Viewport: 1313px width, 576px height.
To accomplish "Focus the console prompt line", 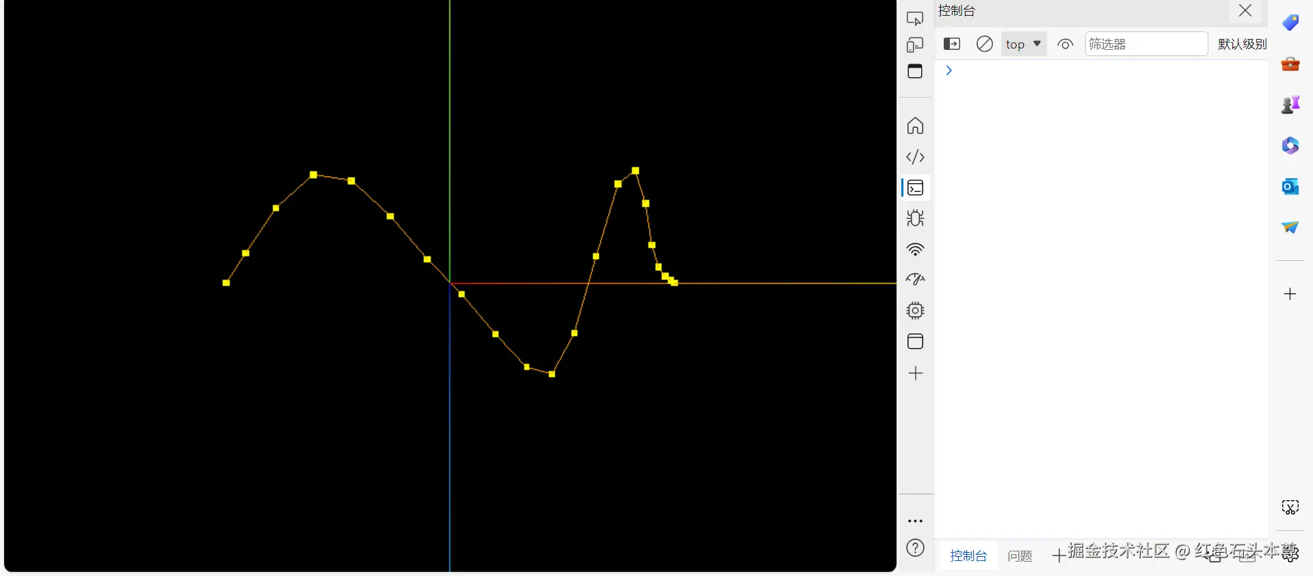I will pos(1101,70).
